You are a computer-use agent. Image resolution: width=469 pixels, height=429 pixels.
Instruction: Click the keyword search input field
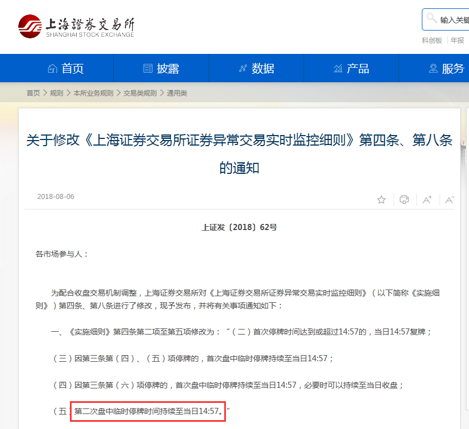pos(446,19)
